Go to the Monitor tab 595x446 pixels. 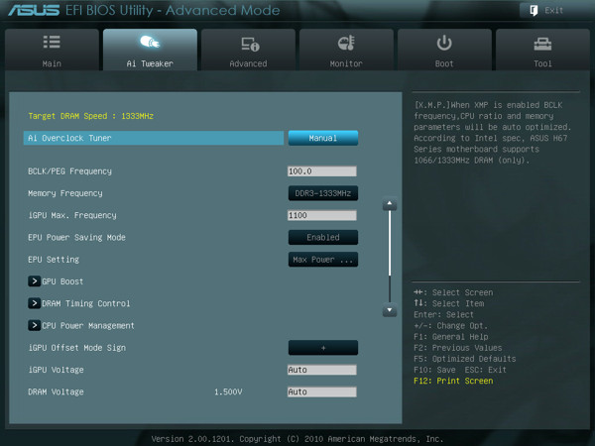pos(346,50)
